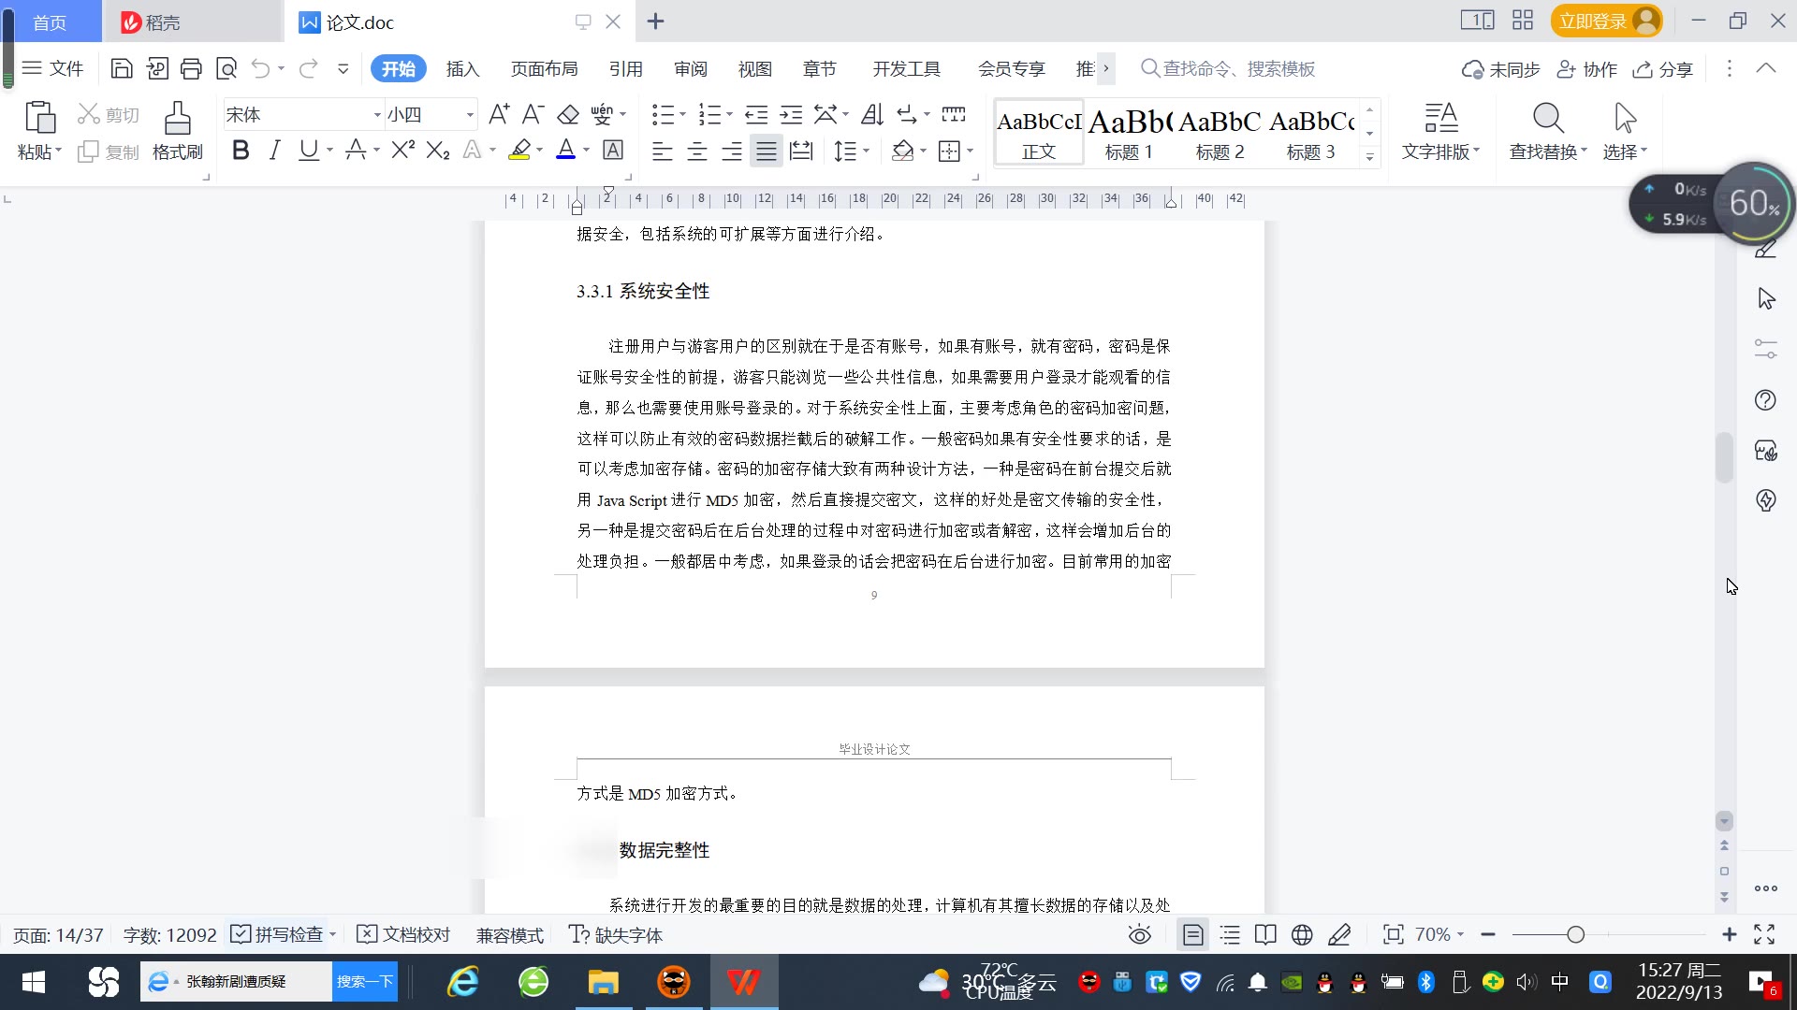The width and height of the screenshot is (1797, 1010).
Task: Expand the styles gallery list
Action: [1369, 157]
